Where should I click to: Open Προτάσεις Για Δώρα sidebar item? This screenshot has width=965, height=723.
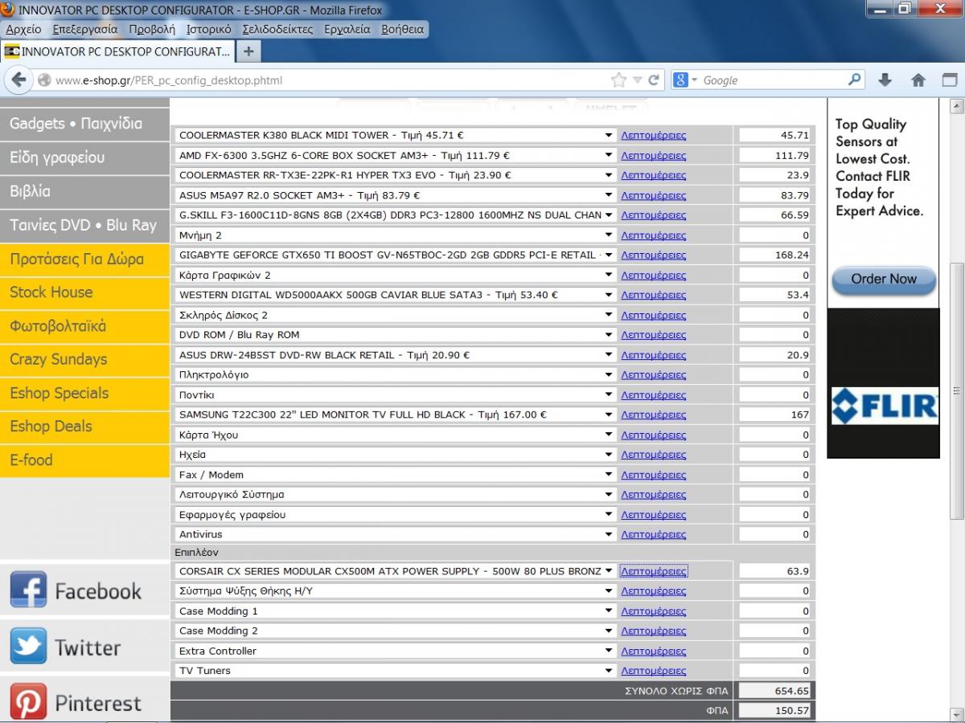[x=84, y=259]
